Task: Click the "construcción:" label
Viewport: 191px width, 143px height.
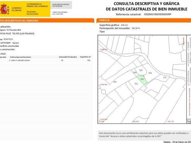Action: [x=7, y=49]
